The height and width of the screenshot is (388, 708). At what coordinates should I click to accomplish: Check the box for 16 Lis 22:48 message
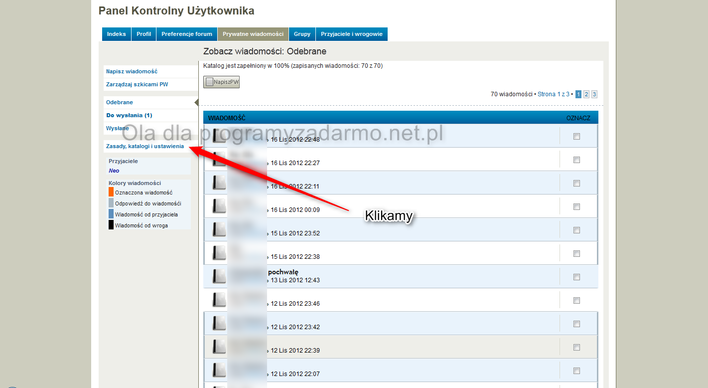pos(576,136)
